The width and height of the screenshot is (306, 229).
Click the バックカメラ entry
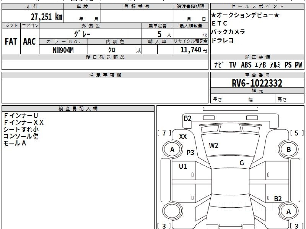click(228, 32)
